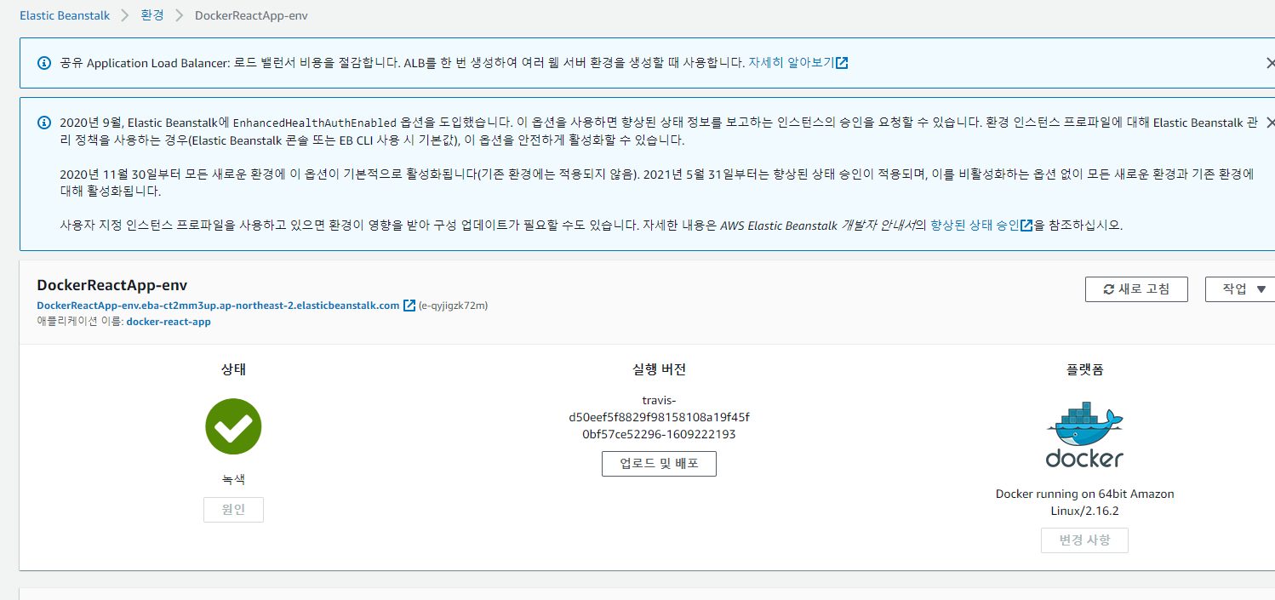This screenshot has height=600, width=1275.
Task: Refresh environment with 새로 고침 button
Action: click(1136, 289)
